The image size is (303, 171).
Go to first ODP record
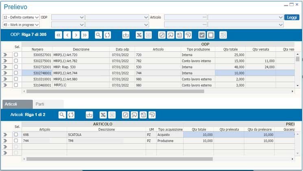click(59, 35)
